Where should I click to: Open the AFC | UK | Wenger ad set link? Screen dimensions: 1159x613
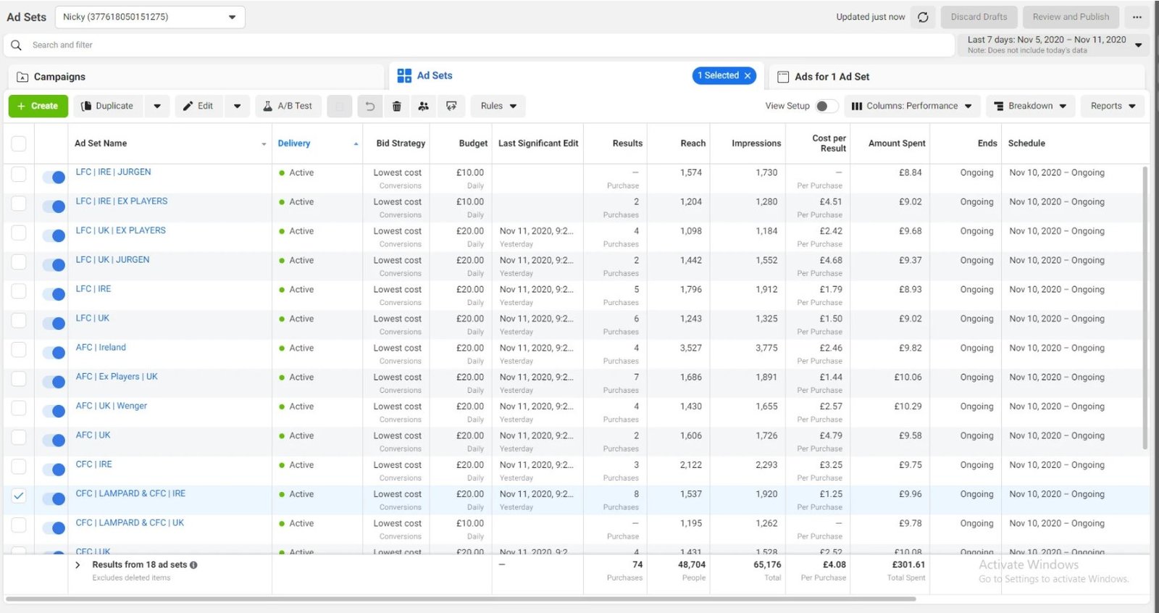click(112, 406)
